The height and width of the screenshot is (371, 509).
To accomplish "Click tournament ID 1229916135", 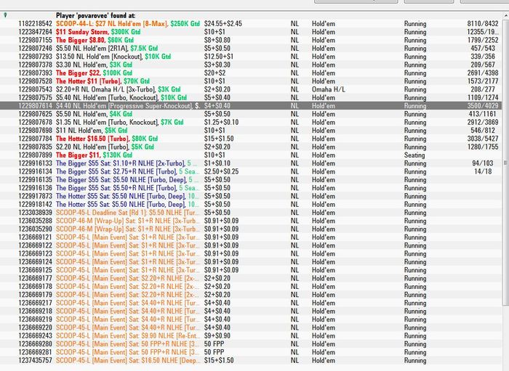I will coord(35,180).
